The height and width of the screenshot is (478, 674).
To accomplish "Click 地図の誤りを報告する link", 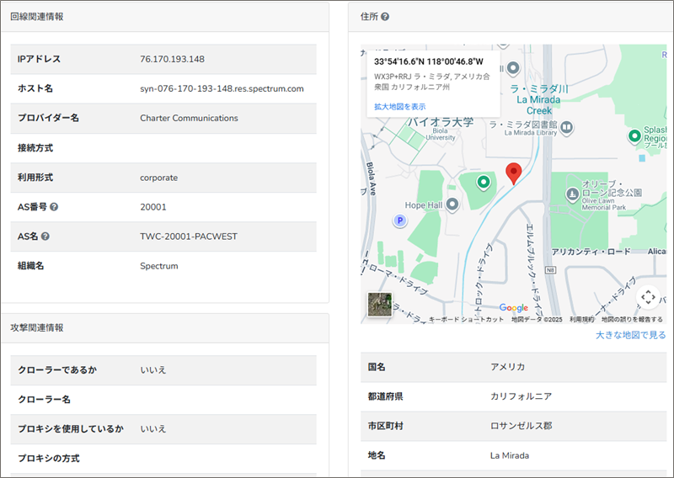I will [632, 320].
